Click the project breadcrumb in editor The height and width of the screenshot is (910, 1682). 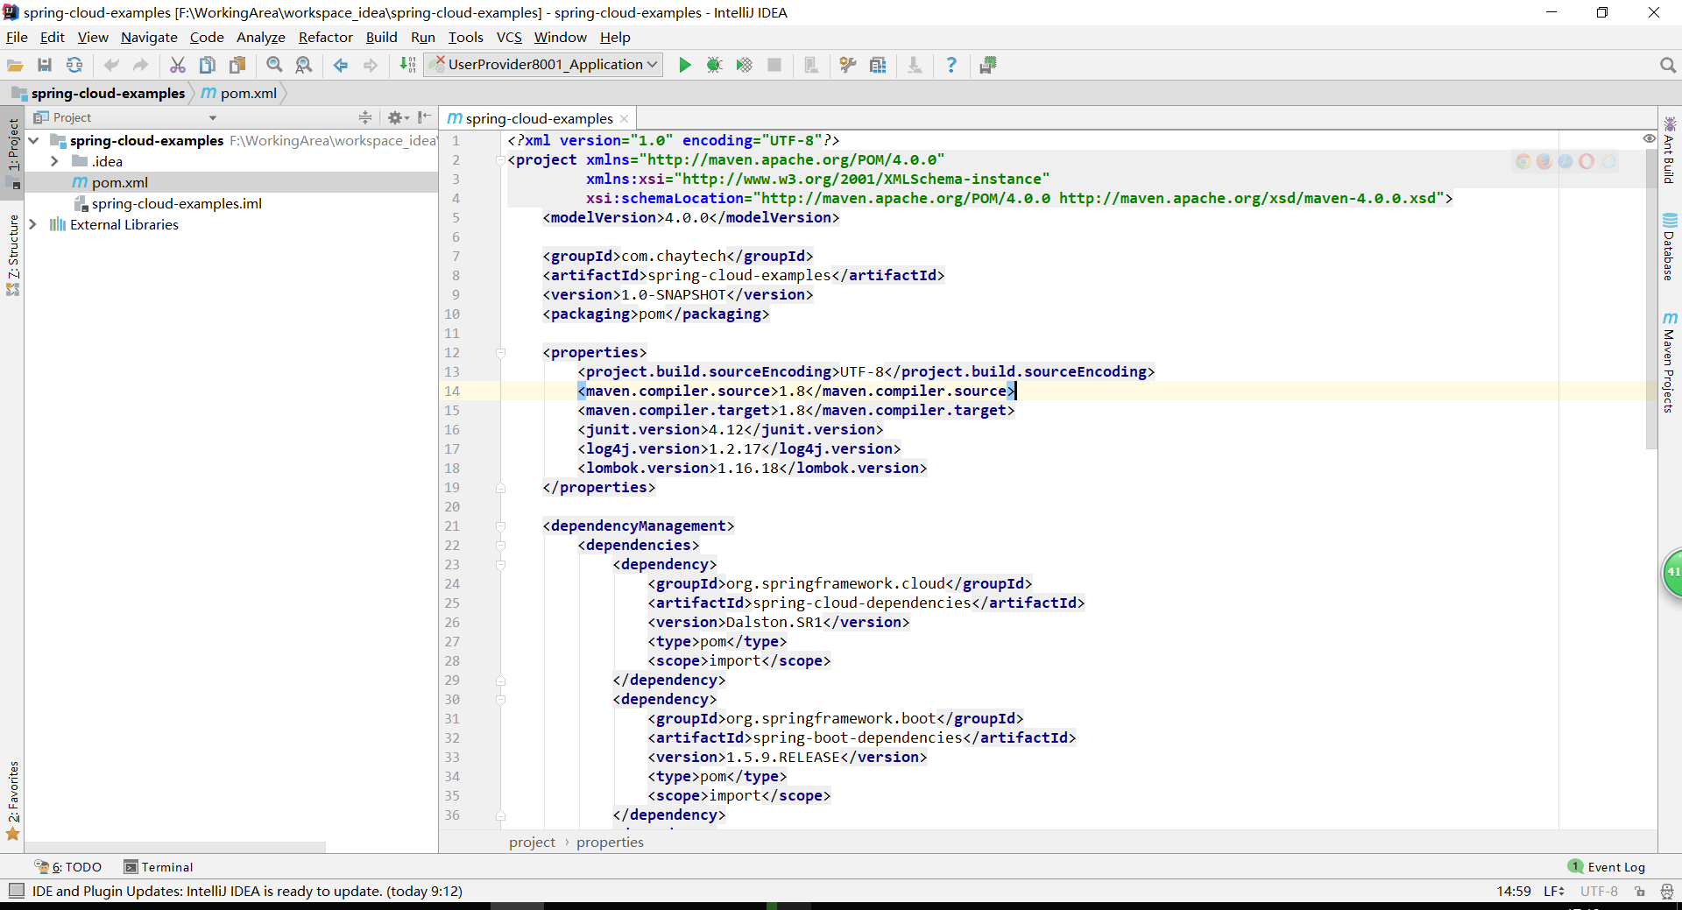pyautogui.click(x=532, y=842)
